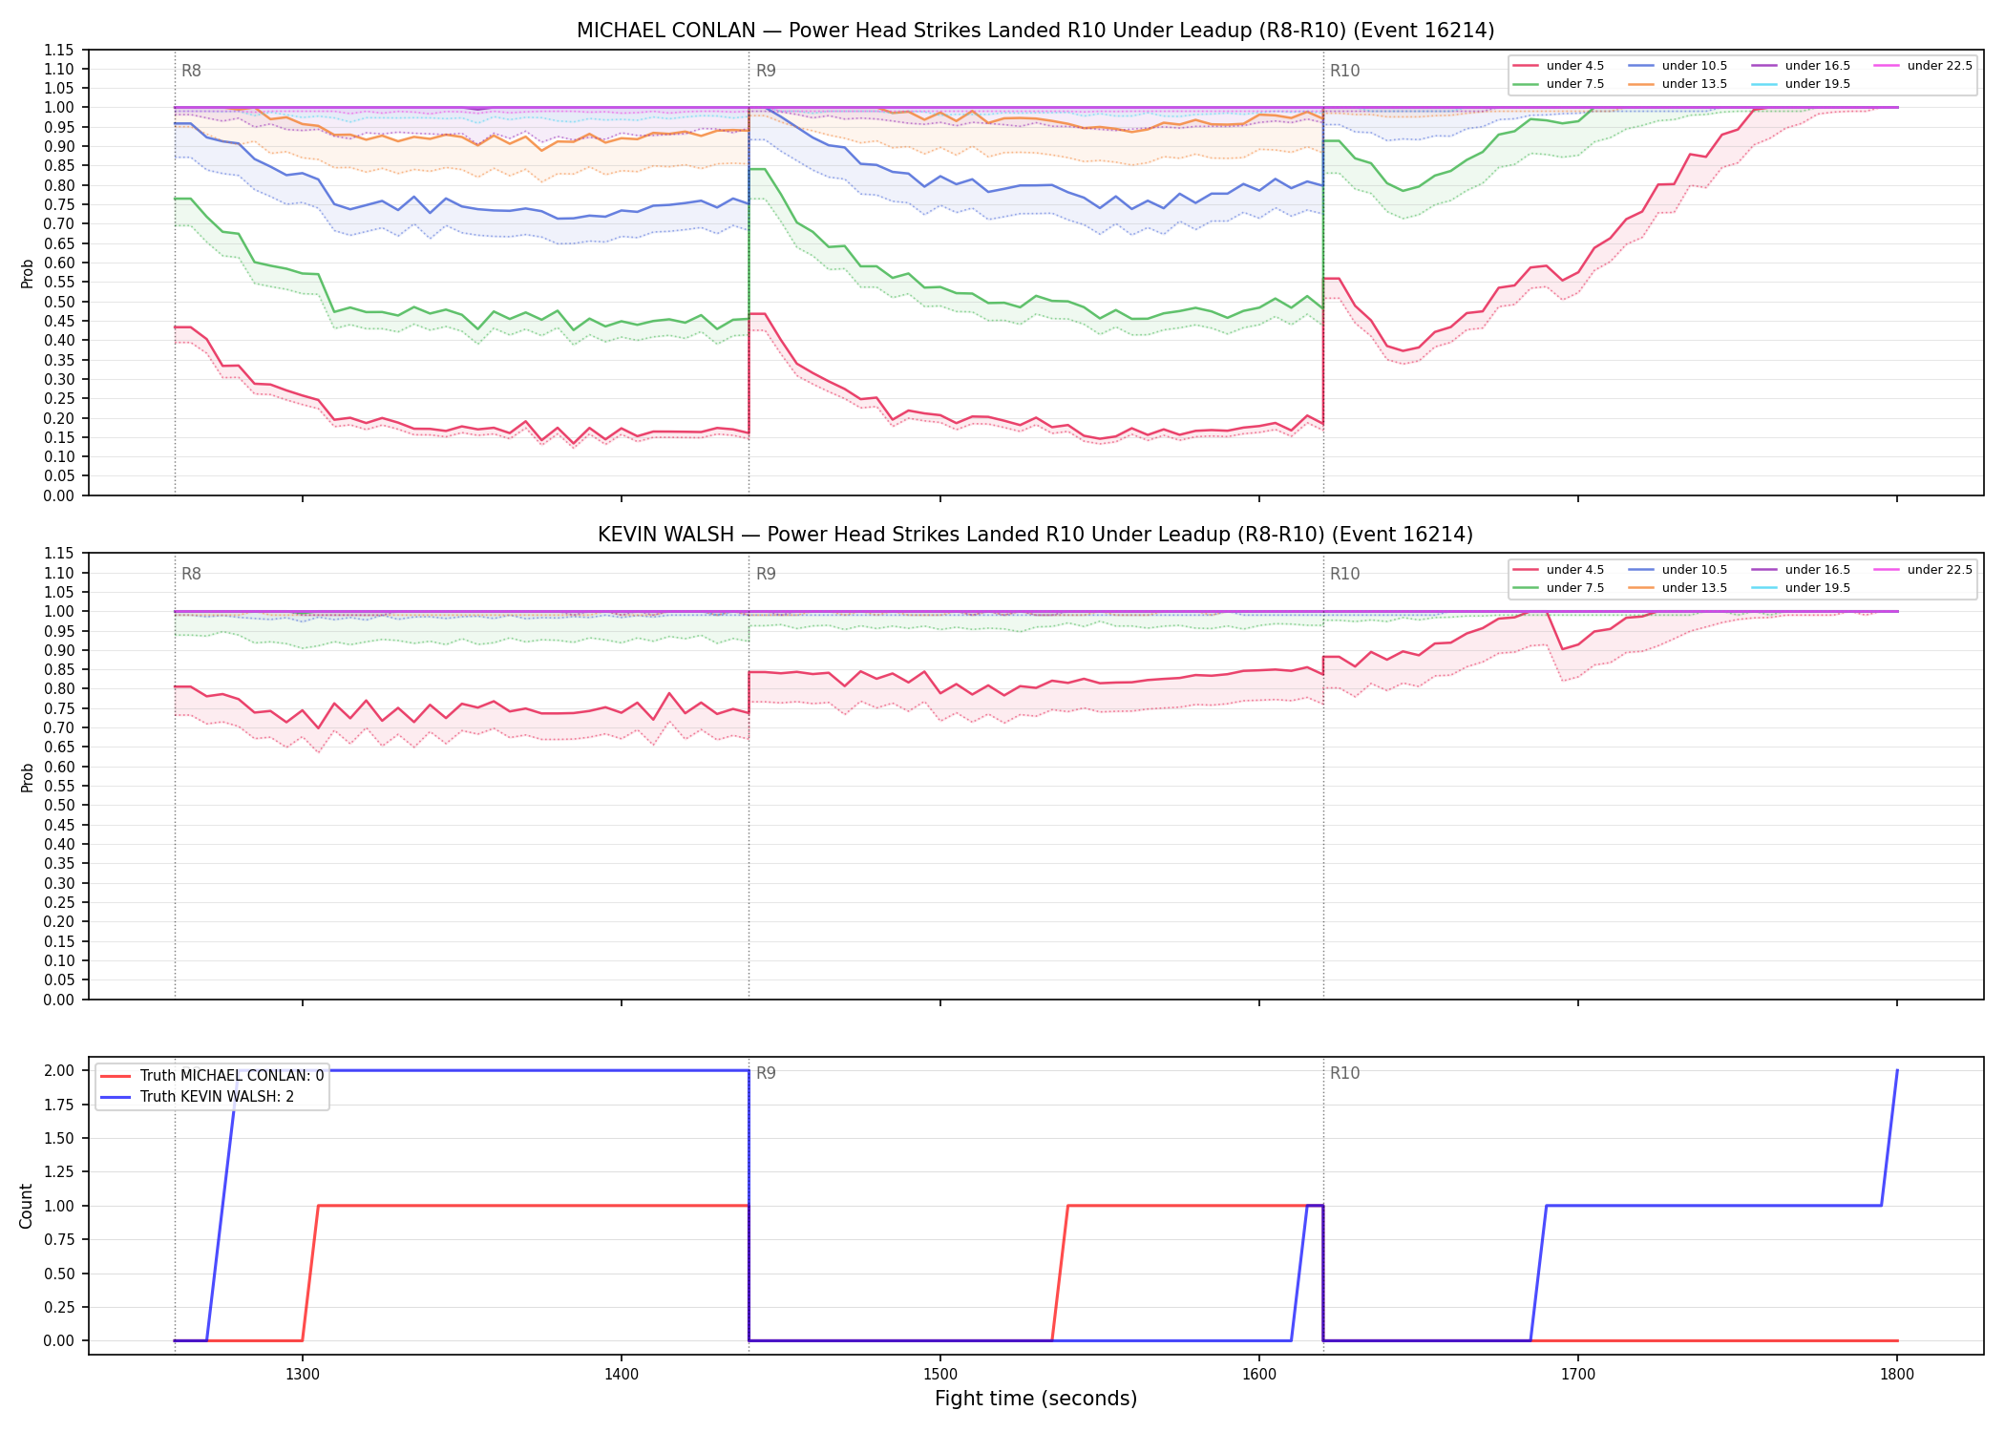Click the 1.15 tick on Conlan chart axis
Image resolution: width=2005 pixels, height=1432 pixels.
pyautogui.click(x=59, y=50)
